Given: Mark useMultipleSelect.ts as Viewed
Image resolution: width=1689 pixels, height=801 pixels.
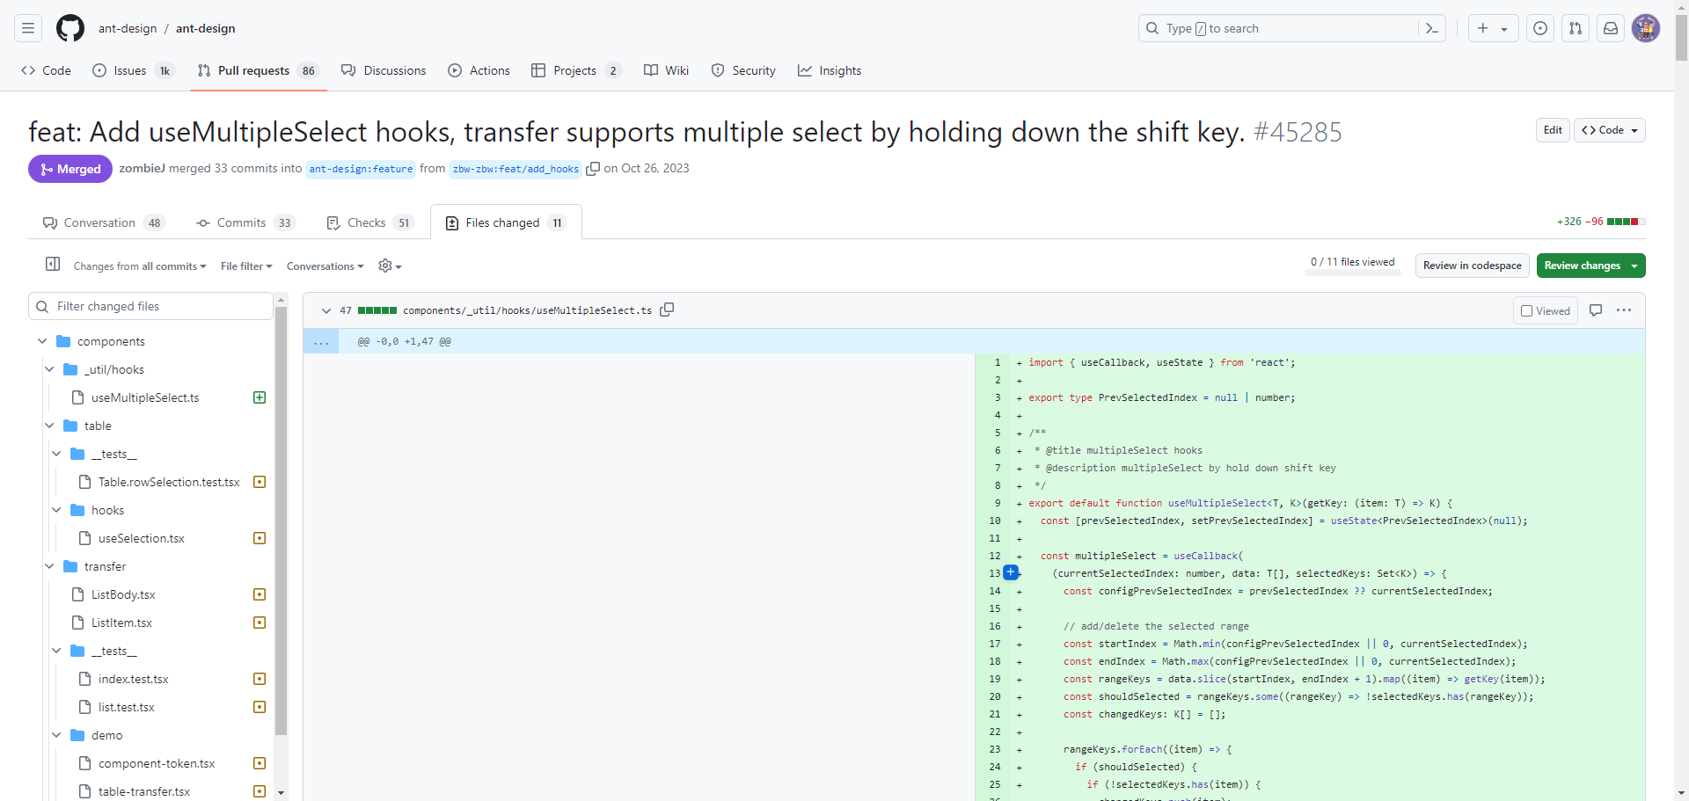Looking at the screenshot, I should point(1546,310).
